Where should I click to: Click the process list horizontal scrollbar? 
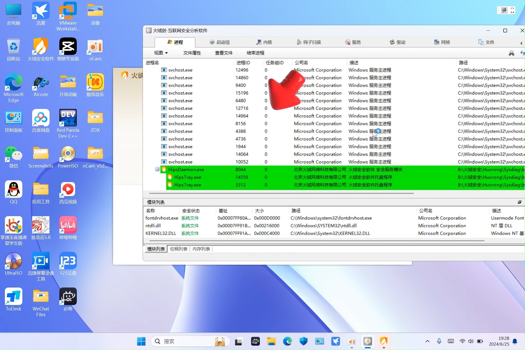281,193
